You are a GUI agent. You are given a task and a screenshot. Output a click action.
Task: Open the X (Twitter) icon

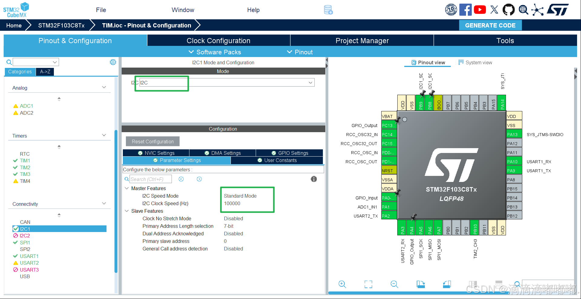(x=494, y=10)
